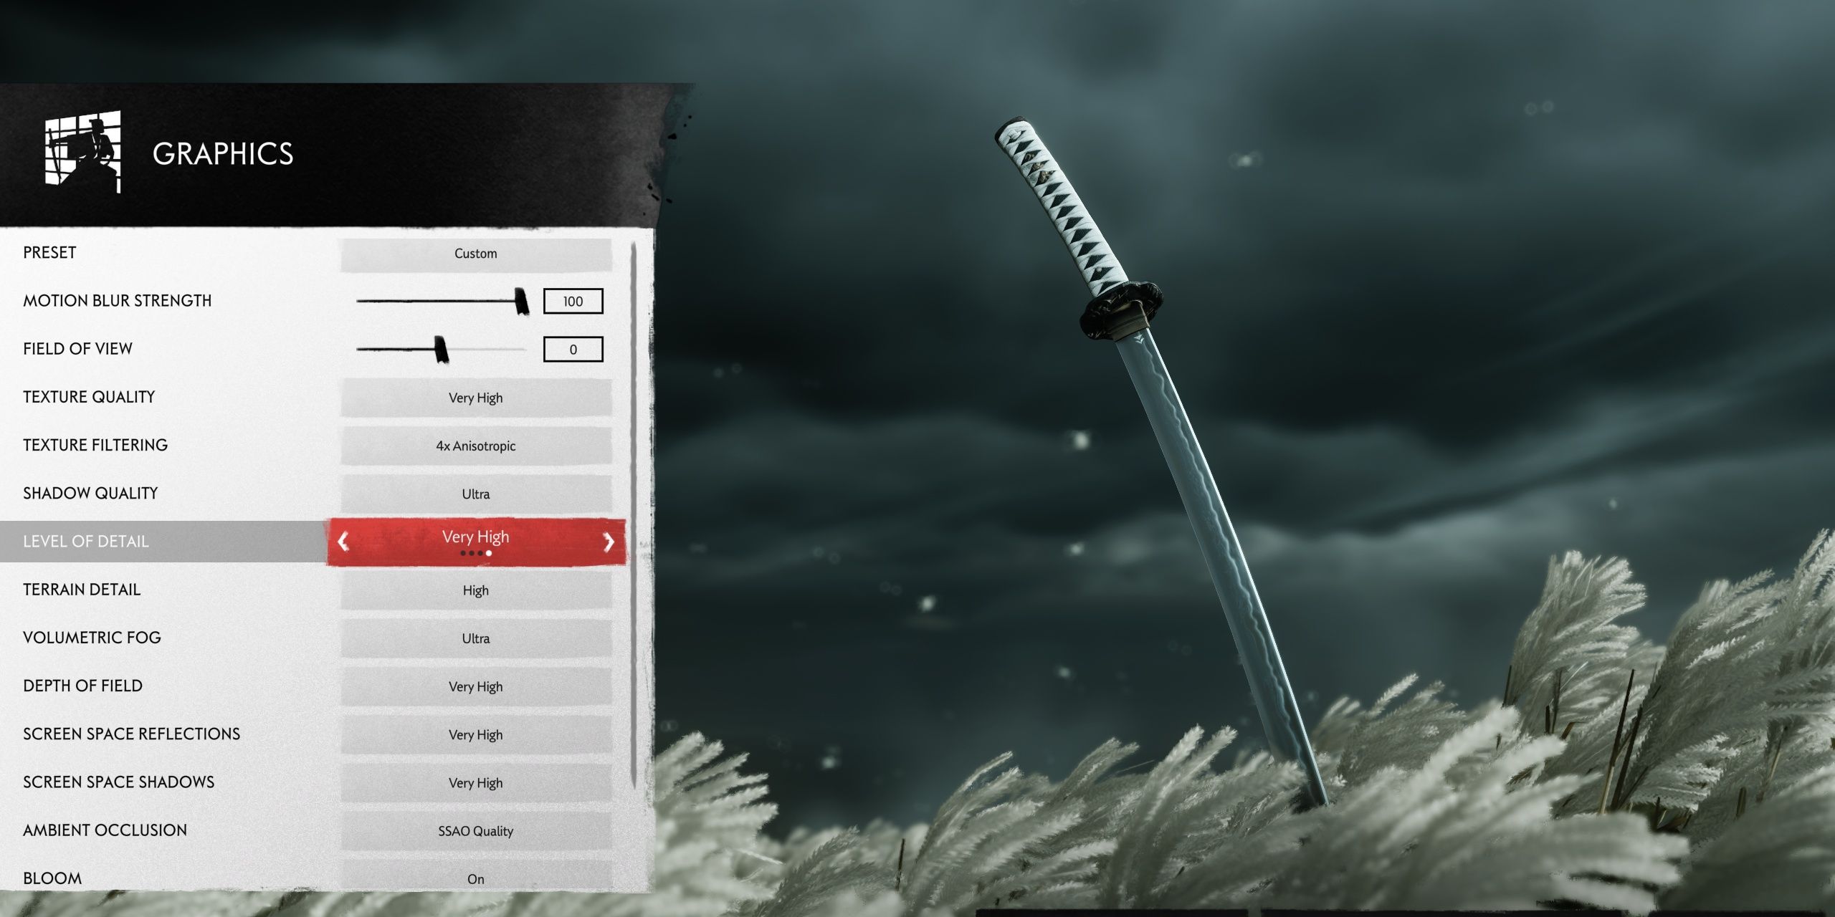Image resolution: width=1835 pixels, height=917 pixels.
Task: Expand TEXTURE QUALITY options dropdown
Action: [476, 398]
